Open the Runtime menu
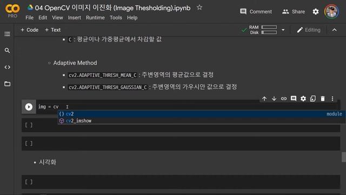The height and width of the screenshot is (195, 346). (x=95, y=17)
